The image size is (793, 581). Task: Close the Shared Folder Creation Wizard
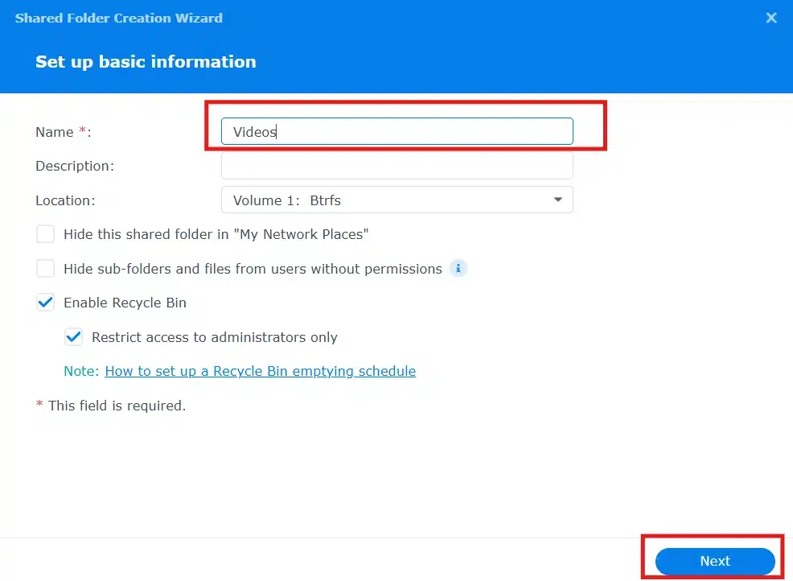770,17
